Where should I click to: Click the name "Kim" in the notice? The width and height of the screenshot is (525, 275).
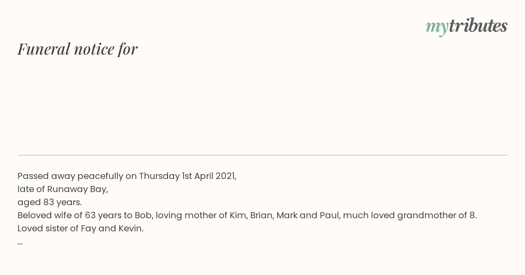[238, 215]
